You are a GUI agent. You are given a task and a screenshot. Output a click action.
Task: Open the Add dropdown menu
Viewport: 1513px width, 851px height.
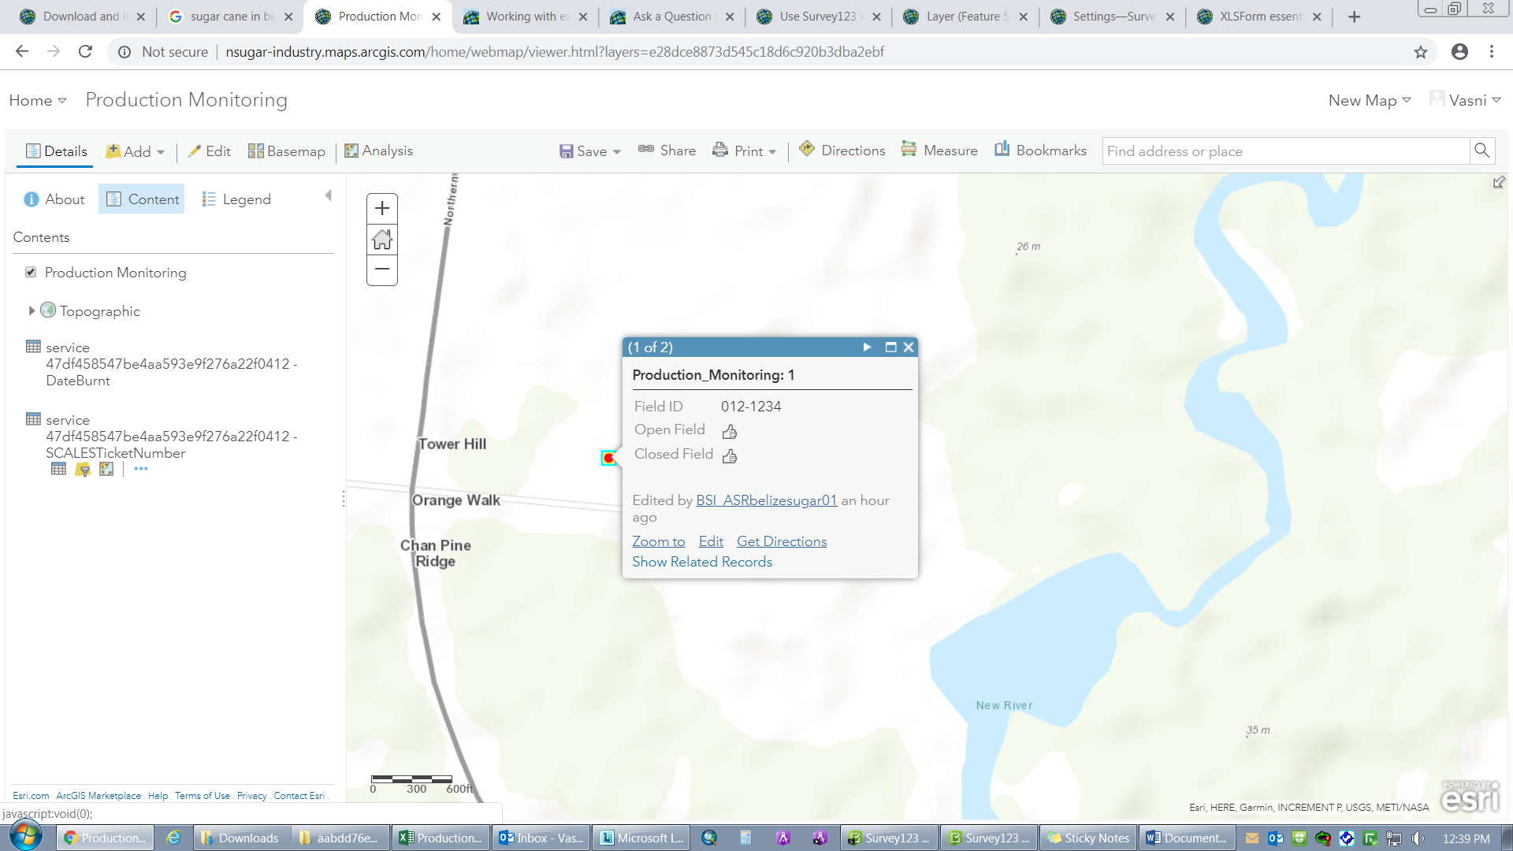pos(136,151)
